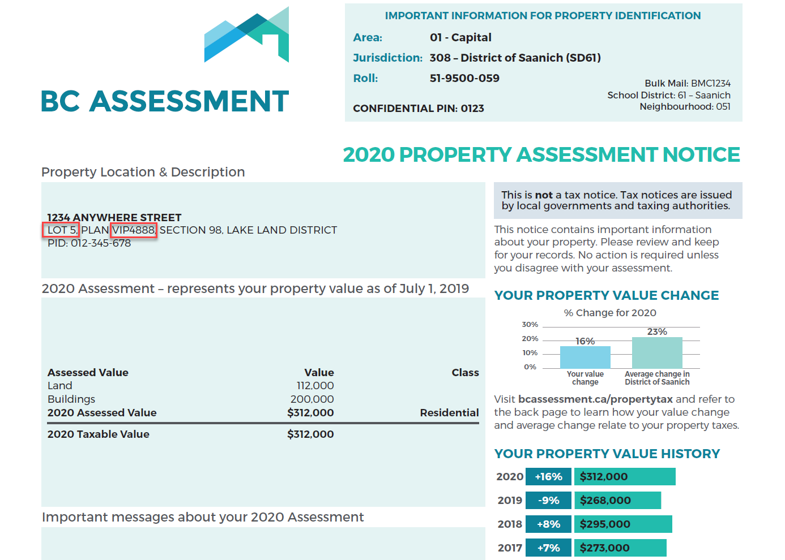Select jurisdiction 308 – District of Saanich (SD61)
The image size is (785, 560).
(x=515, y=58)
